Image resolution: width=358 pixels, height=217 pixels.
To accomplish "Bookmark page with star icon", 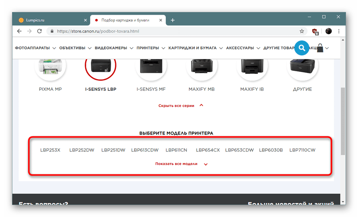I will 302,31.
